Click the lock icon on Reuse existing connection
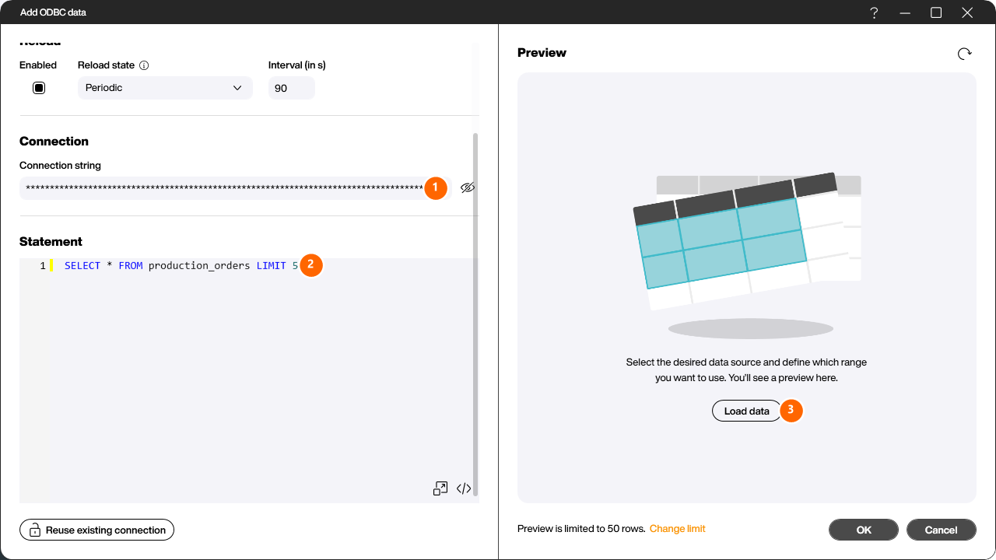The image size is (996, 560). pyautogui.click(x=35, y=530)
